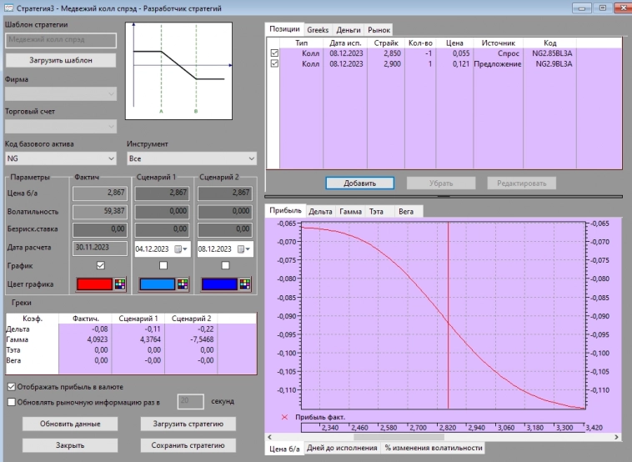This screenshot has height=462, width=632.
Task: Open color palette icon for Фактич graph
Action: tap(122, 284)
